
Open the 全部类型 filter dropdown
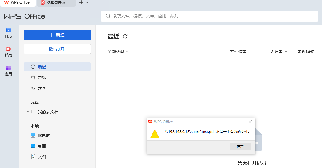[118, 52]
